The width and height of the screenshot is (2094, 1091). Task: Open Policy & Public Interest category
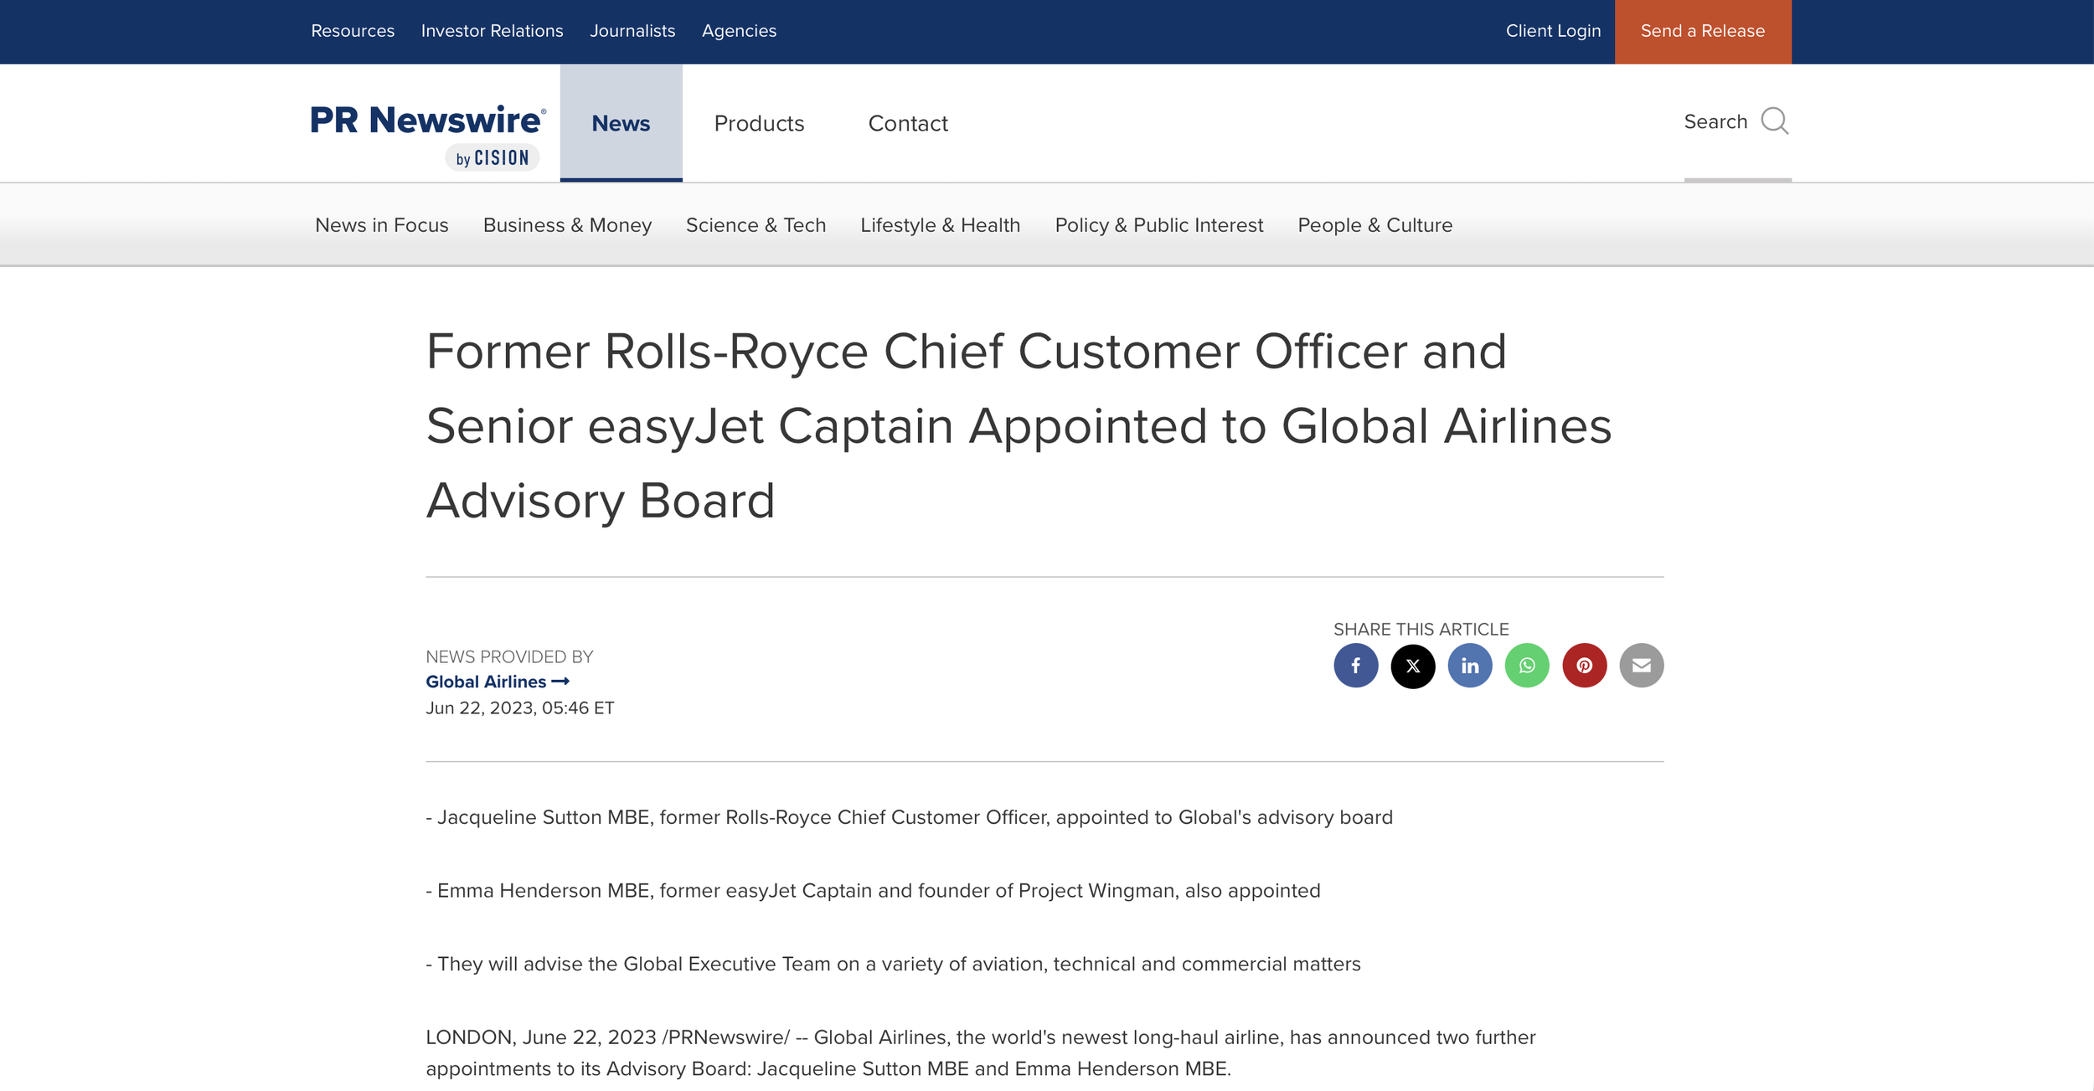[x=1159, y=225]
